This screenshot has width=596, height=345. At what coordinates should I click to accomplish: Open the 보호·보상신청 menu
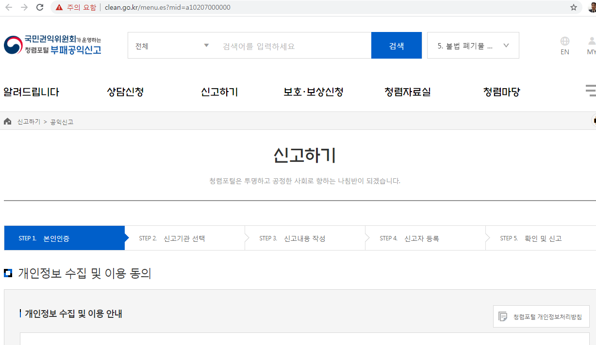coord(314,92)
